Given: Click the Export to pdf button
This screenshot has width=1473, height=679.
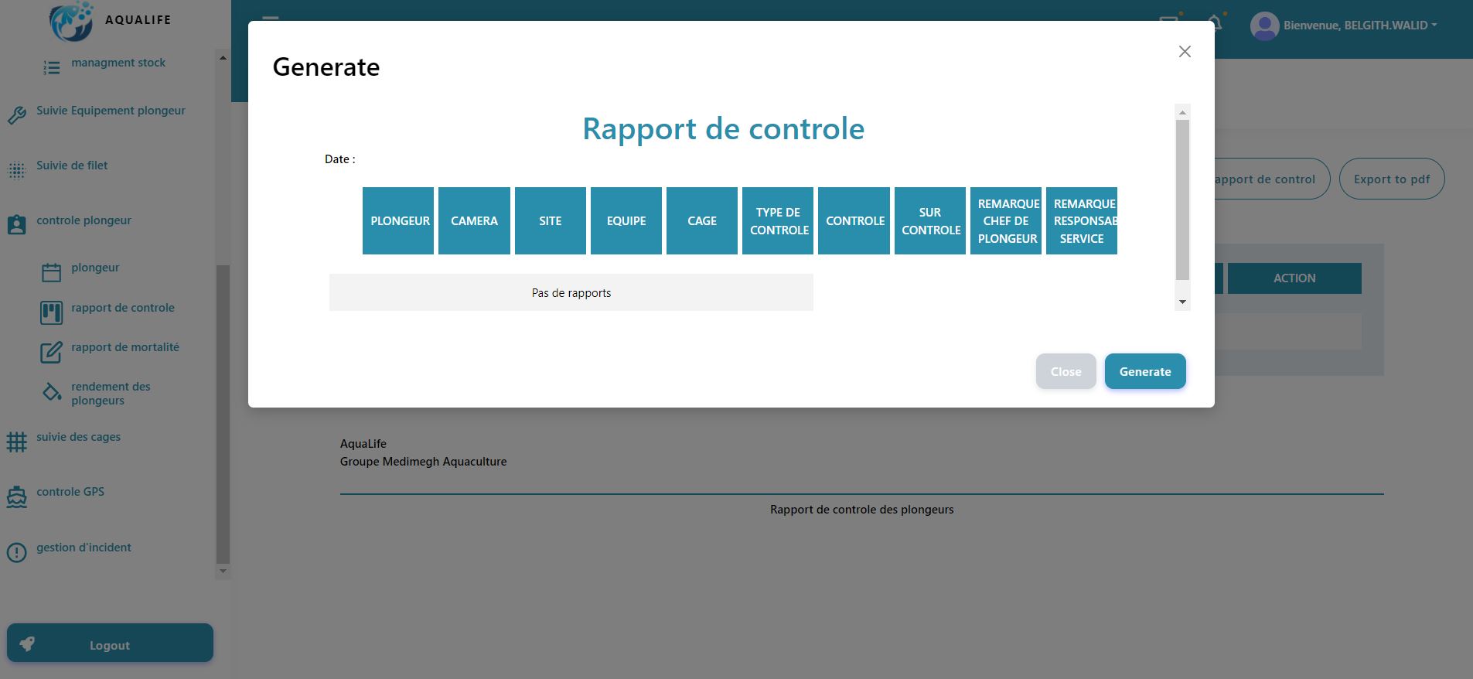Looking at the screenshot, I should click(1392, 179).
